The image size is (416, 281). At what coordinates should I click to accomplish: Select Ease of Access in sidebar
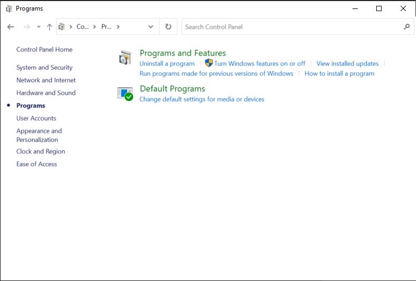[x=37, y=165]
